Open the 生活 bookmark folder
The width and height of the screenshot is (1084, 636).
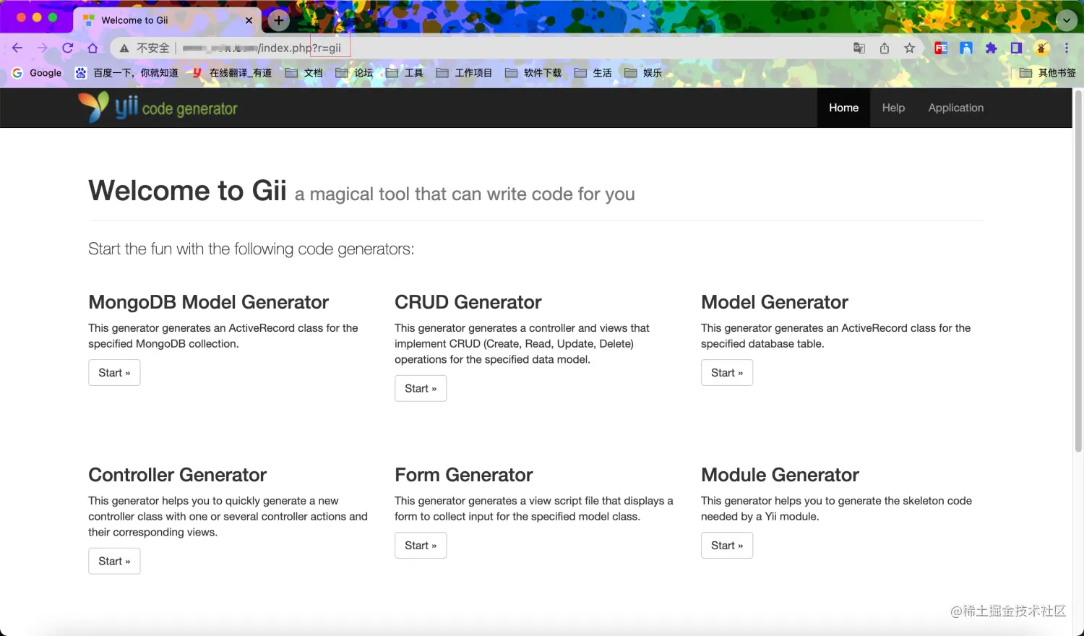593,73
